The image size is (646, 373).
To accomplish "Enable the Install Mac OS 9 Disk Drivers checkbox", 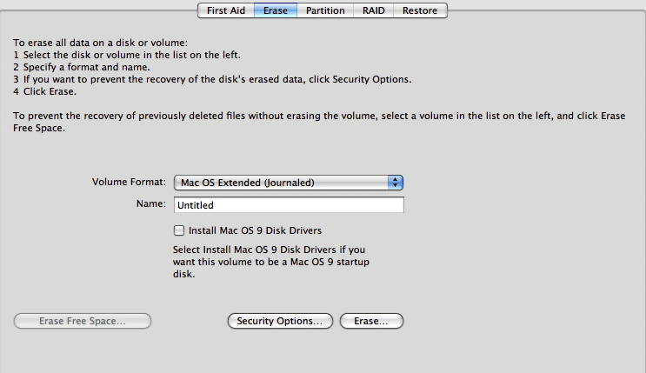I will [179, 230].
